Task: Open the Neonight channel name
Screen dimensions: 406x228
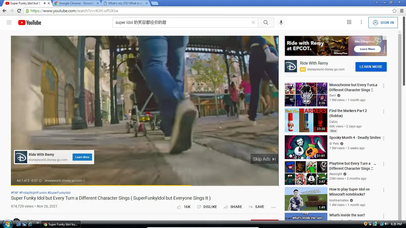Action: coord(336,174)
